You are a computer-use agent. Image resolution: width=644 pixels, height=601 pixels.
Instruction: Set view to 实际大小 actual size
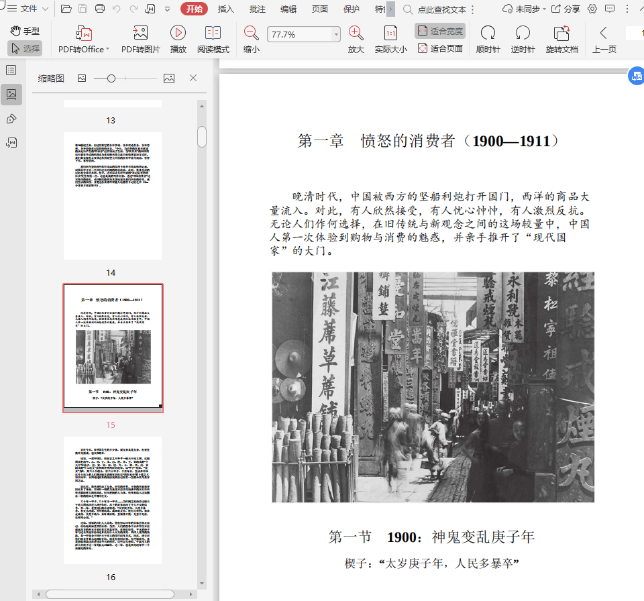(390, 34)
